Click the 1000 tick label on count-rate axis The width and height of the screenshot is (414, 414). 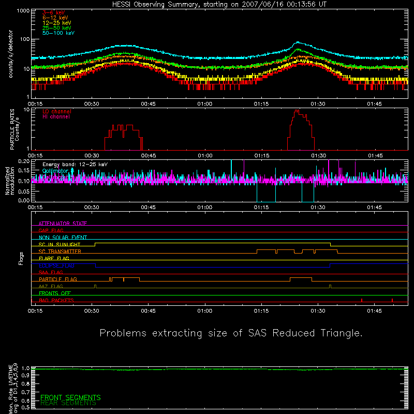click(x=23, y=11)
